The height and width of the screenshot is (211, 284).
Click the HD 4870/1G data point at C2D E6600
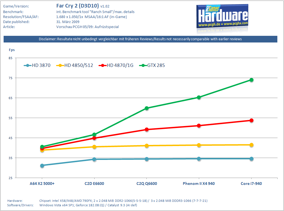pyautogui.click(x=94, y=138)
